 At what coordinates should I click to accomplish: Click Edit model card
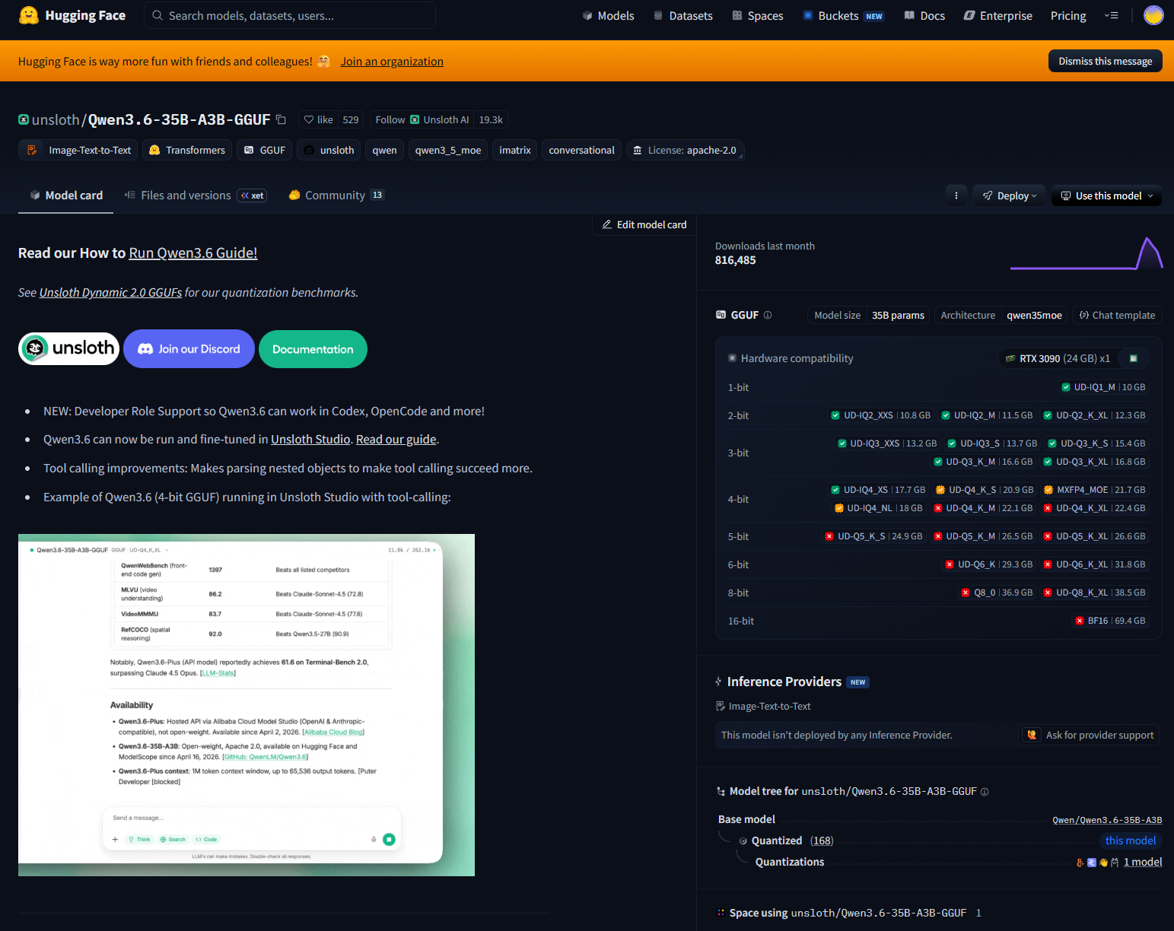[644, 224]
